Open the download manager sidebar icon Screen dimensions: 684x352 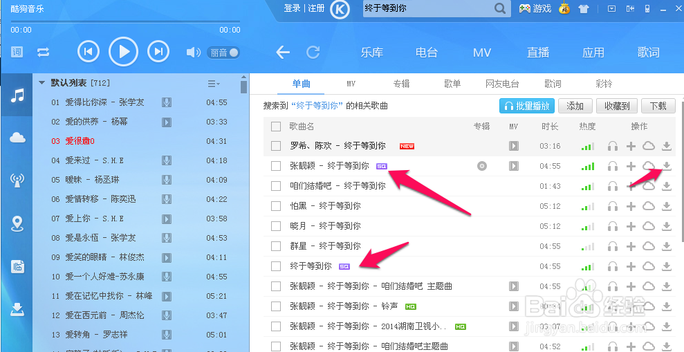(x=17, y=309)
